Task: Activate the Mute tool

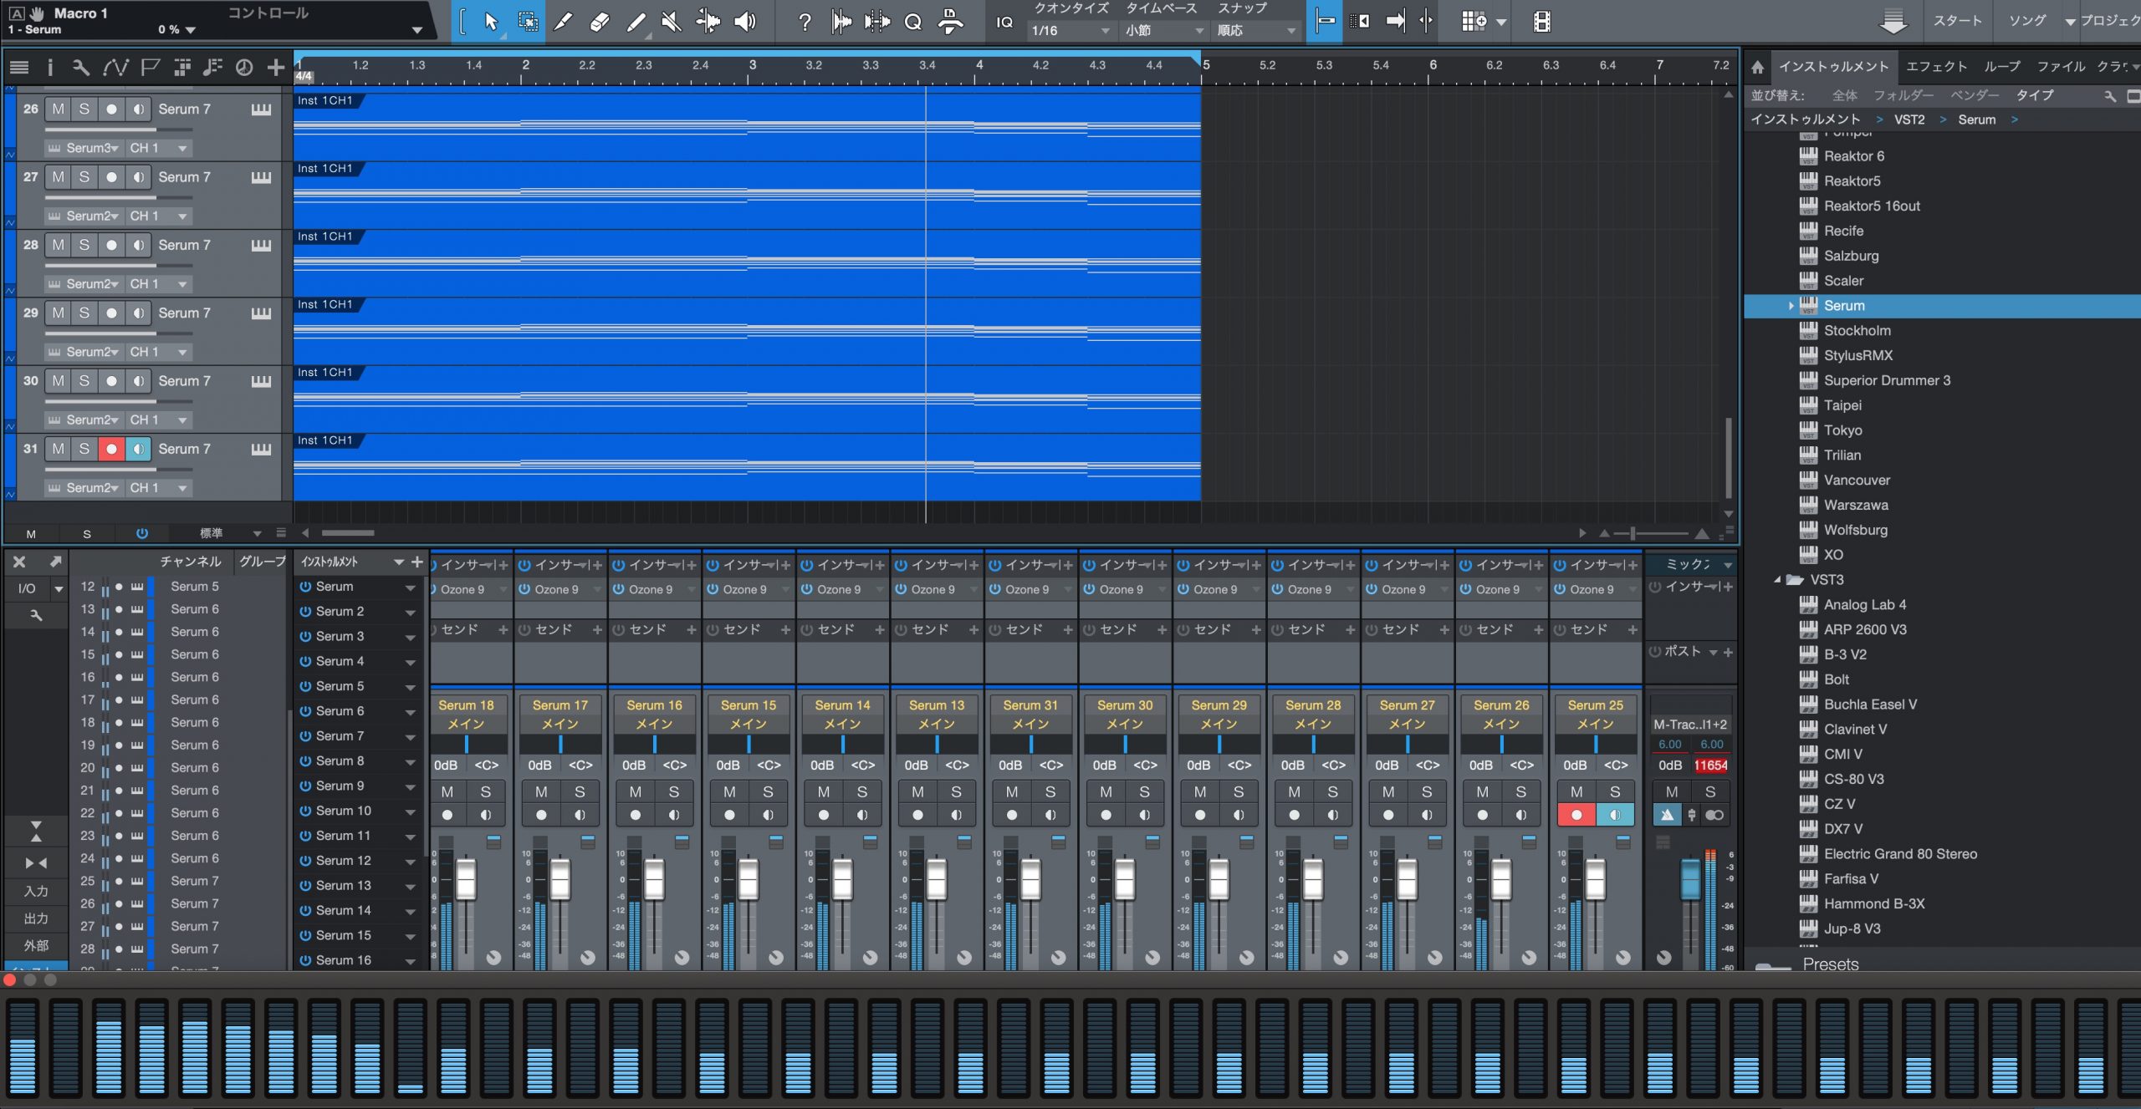Action: pos(672,22)
